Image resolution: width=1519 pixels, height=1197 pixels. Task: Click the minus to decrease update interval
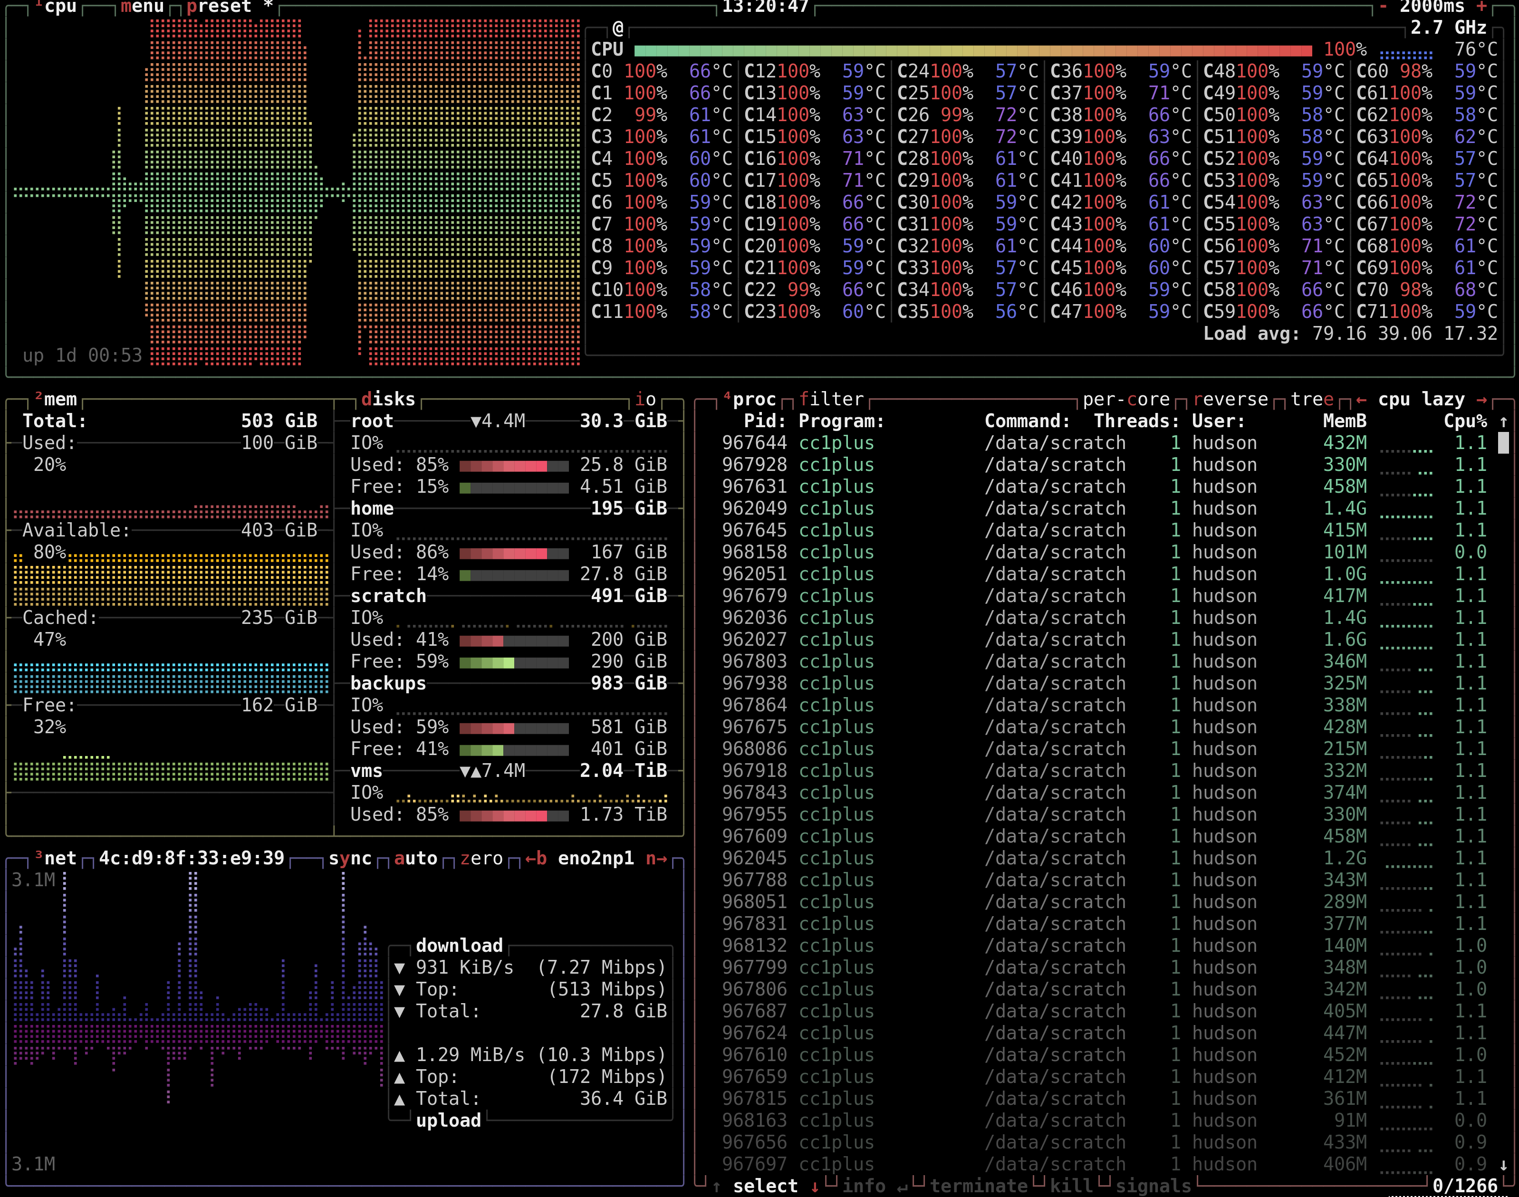(1383, 7)
